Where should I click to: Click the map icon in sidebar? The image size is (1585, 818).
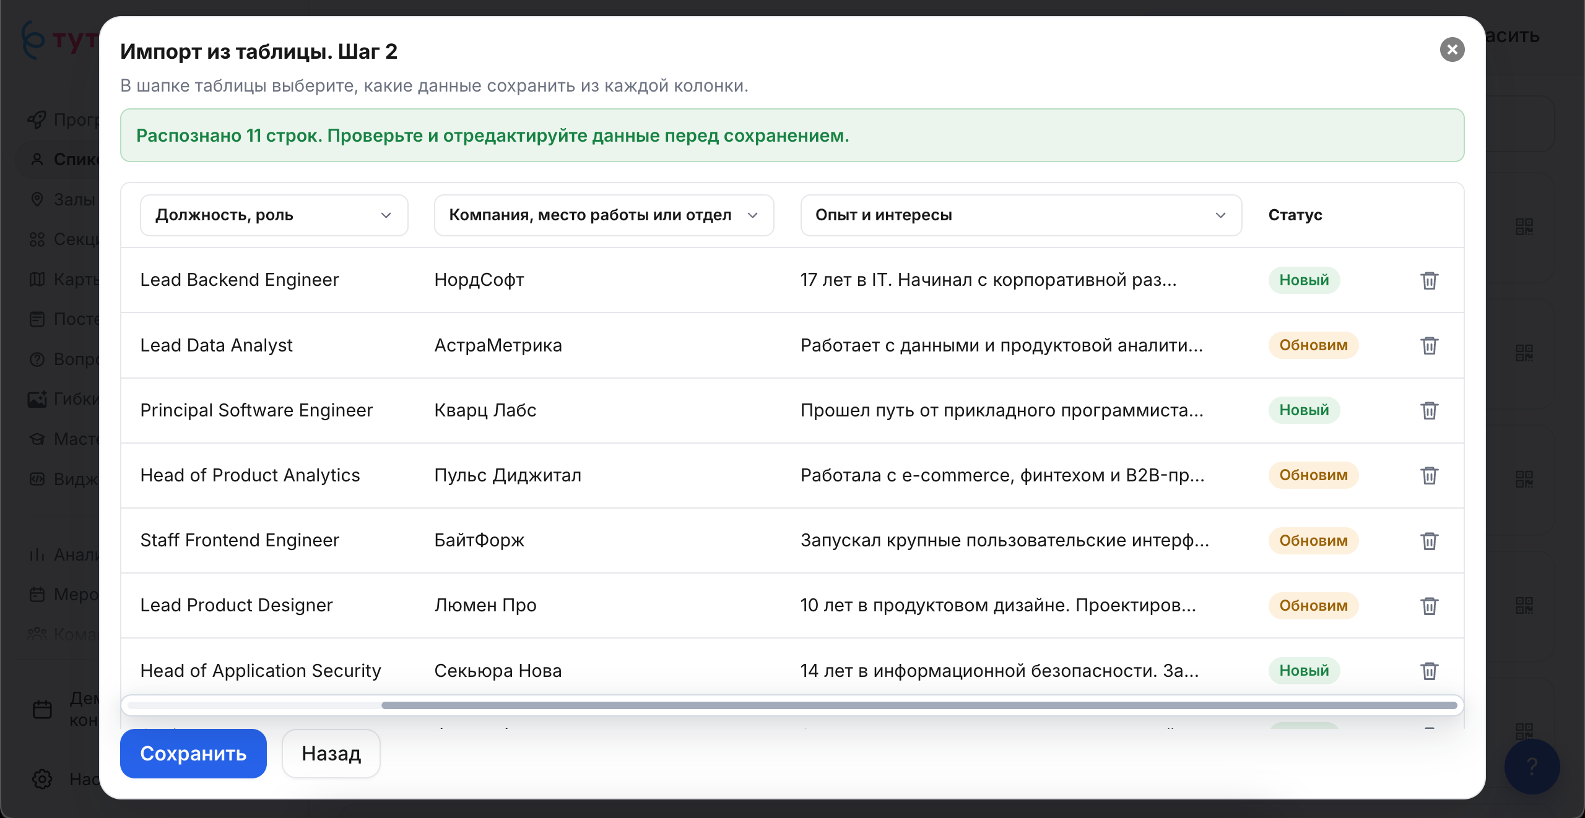(x=37, y=279)
